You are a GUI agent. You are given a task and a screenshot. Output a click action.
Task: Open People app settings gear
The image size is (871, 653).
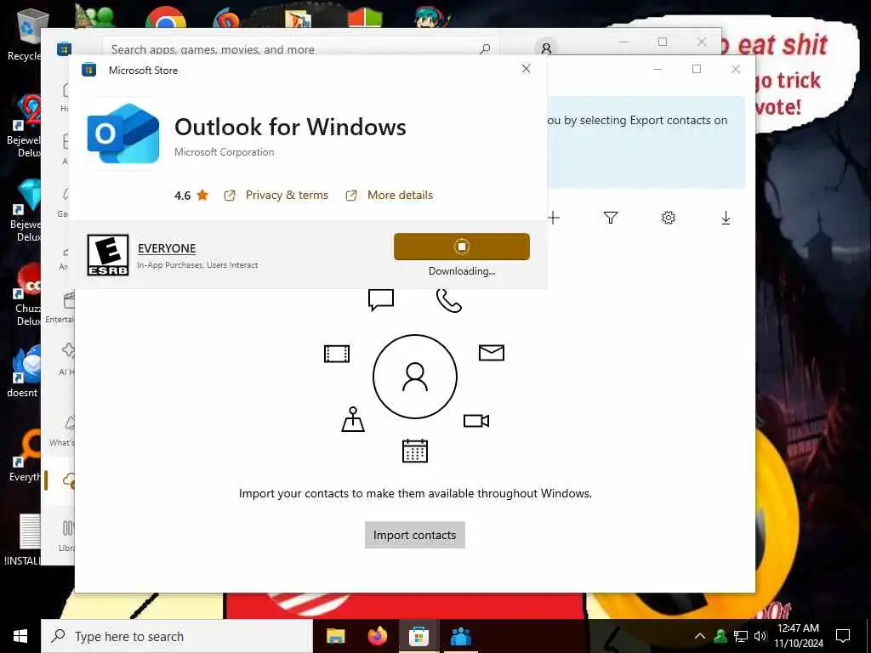(x=669, y=218)
